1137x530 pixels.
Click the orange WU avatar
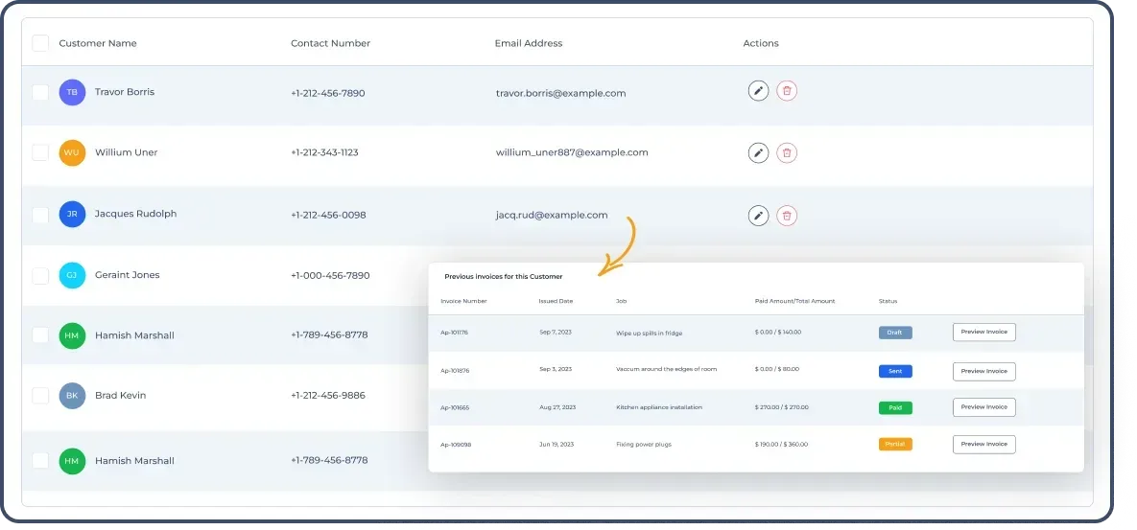click(x=72, y=153)
